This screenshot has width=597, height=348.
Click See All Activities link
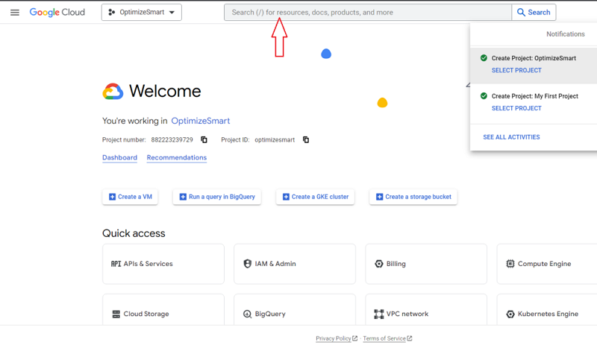[x=511, y=137]
